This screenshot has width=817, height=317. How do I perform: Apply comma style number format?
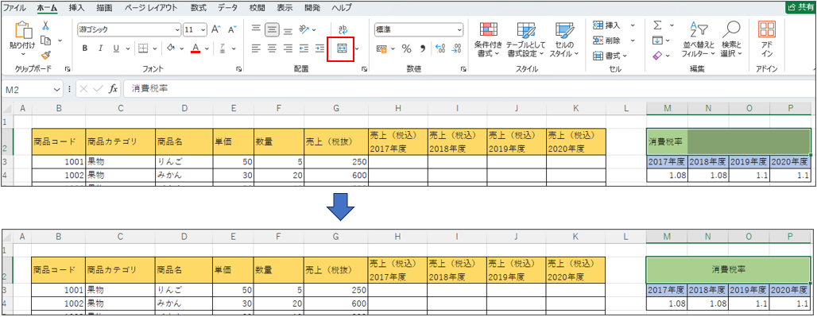[x=423, y=49]
